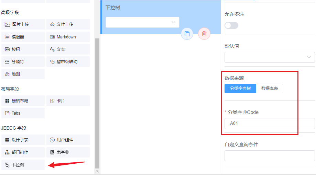
Task: Toggle the 允许多选 switch
Action: [231, 25]
